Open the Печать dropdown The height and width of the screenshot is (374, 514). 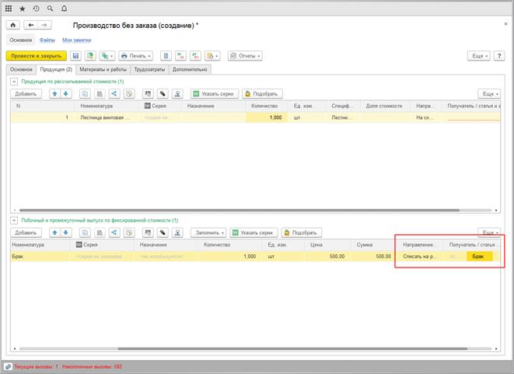[135, 56]
